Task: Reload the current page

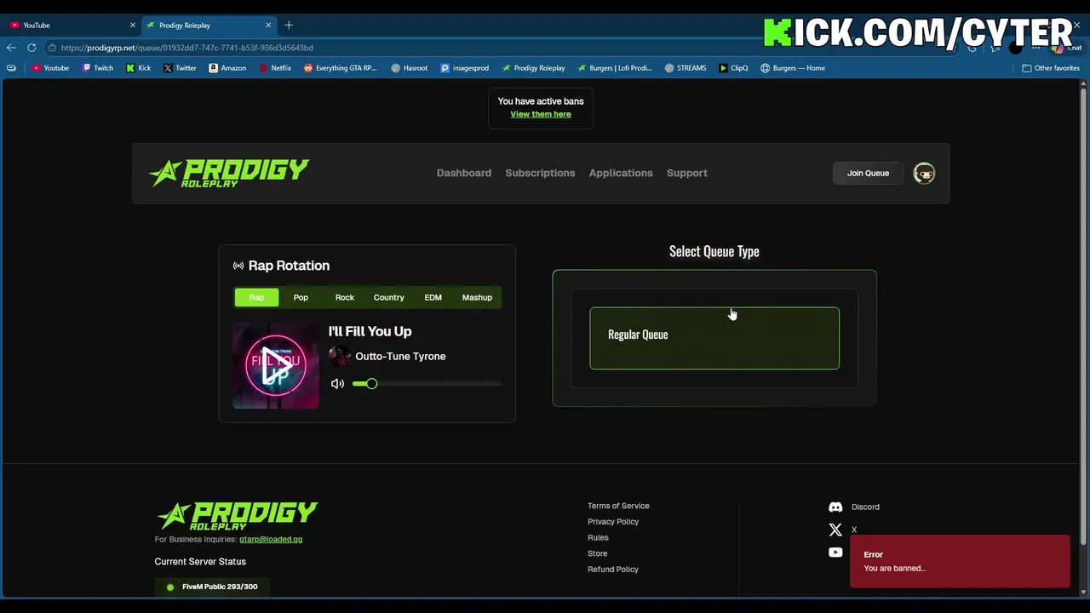Action: (32, 48)
